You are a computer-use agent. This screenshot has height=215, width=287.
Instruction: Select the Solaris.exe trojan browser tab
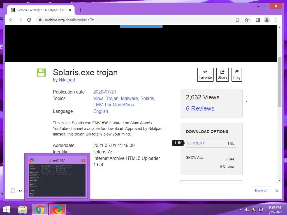(41, 10)
